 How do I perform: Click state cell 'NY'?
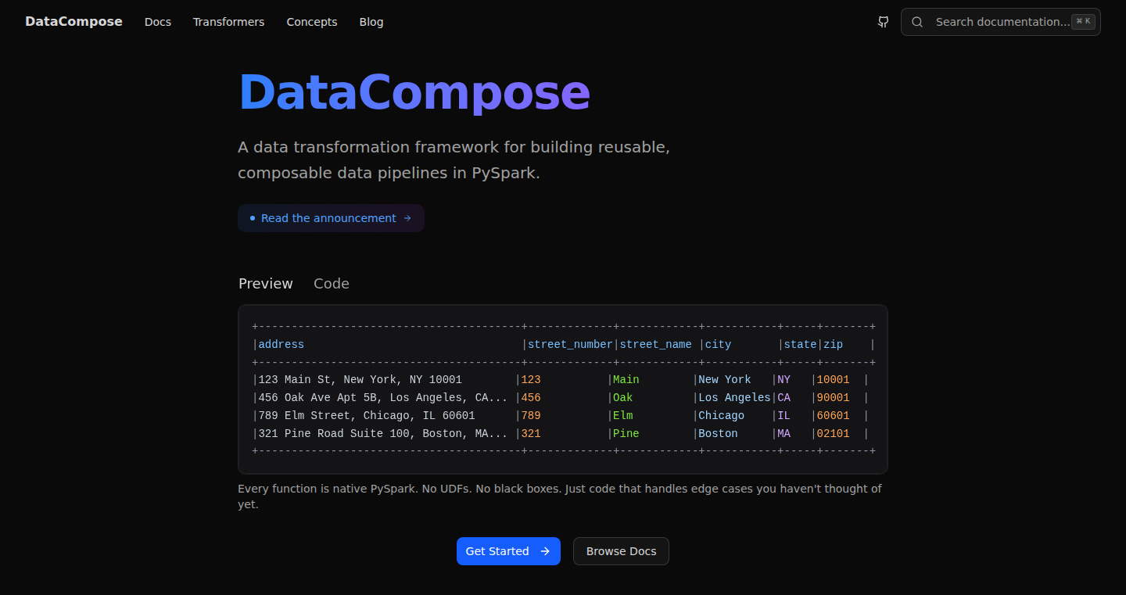point(784,380)
